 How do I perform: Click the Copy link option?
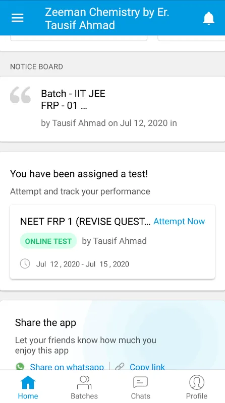(147, 367)
